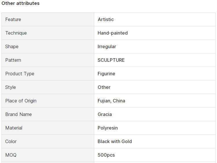
Task: Click the SCULPTURE value
Action: (x=111, y=60)
